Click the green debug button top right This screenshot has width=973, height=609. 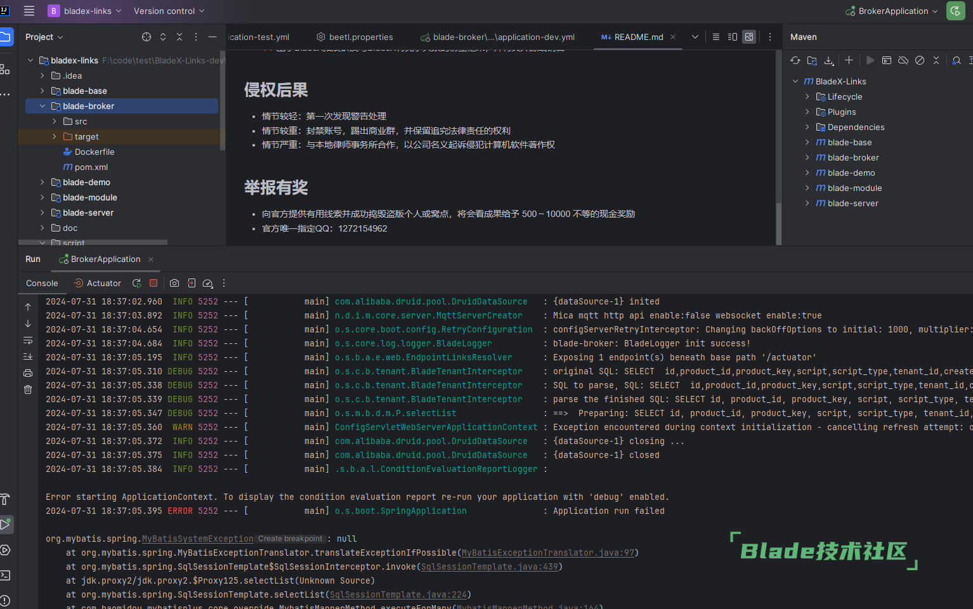[955, 11]
